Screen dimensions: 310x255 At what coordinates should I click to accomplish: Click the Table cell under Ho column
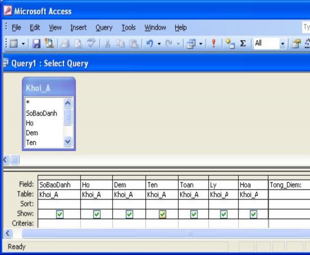[x=97, y=195]
